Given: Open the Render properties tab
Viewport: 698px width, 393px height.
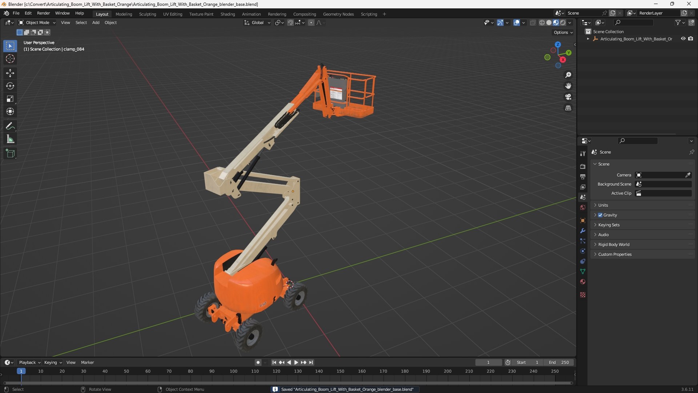Looking at the screenshot, I should pyautogui.click(x=583, y=166).
